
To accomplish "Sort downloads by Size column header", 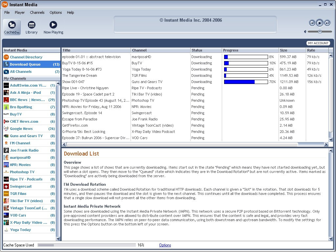I will (x=292, y=50).
